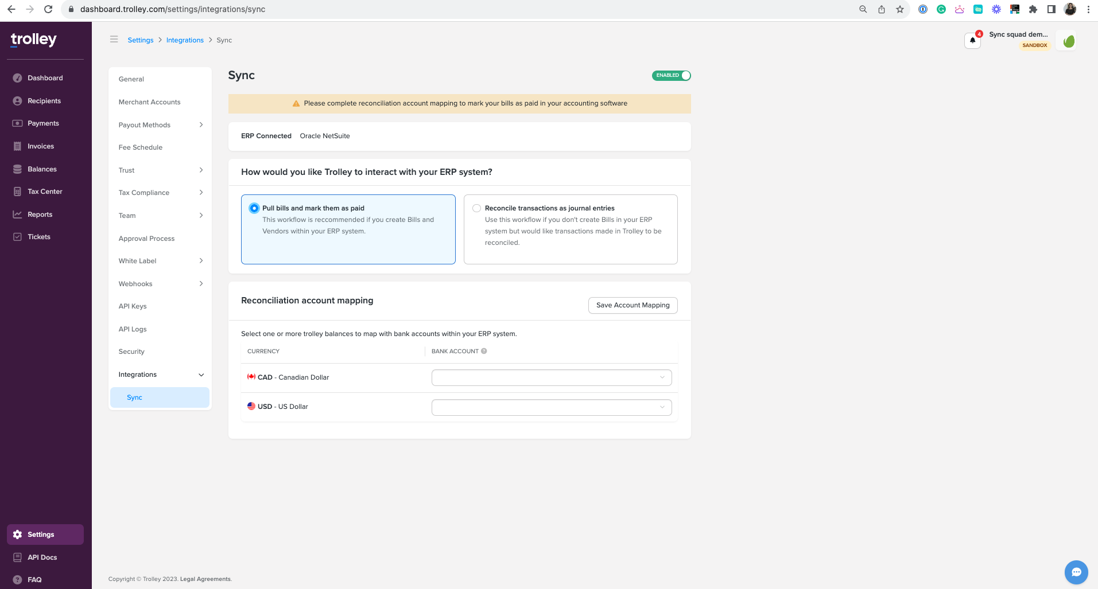Click the green leaf account avatar

tap(1068, 41)
